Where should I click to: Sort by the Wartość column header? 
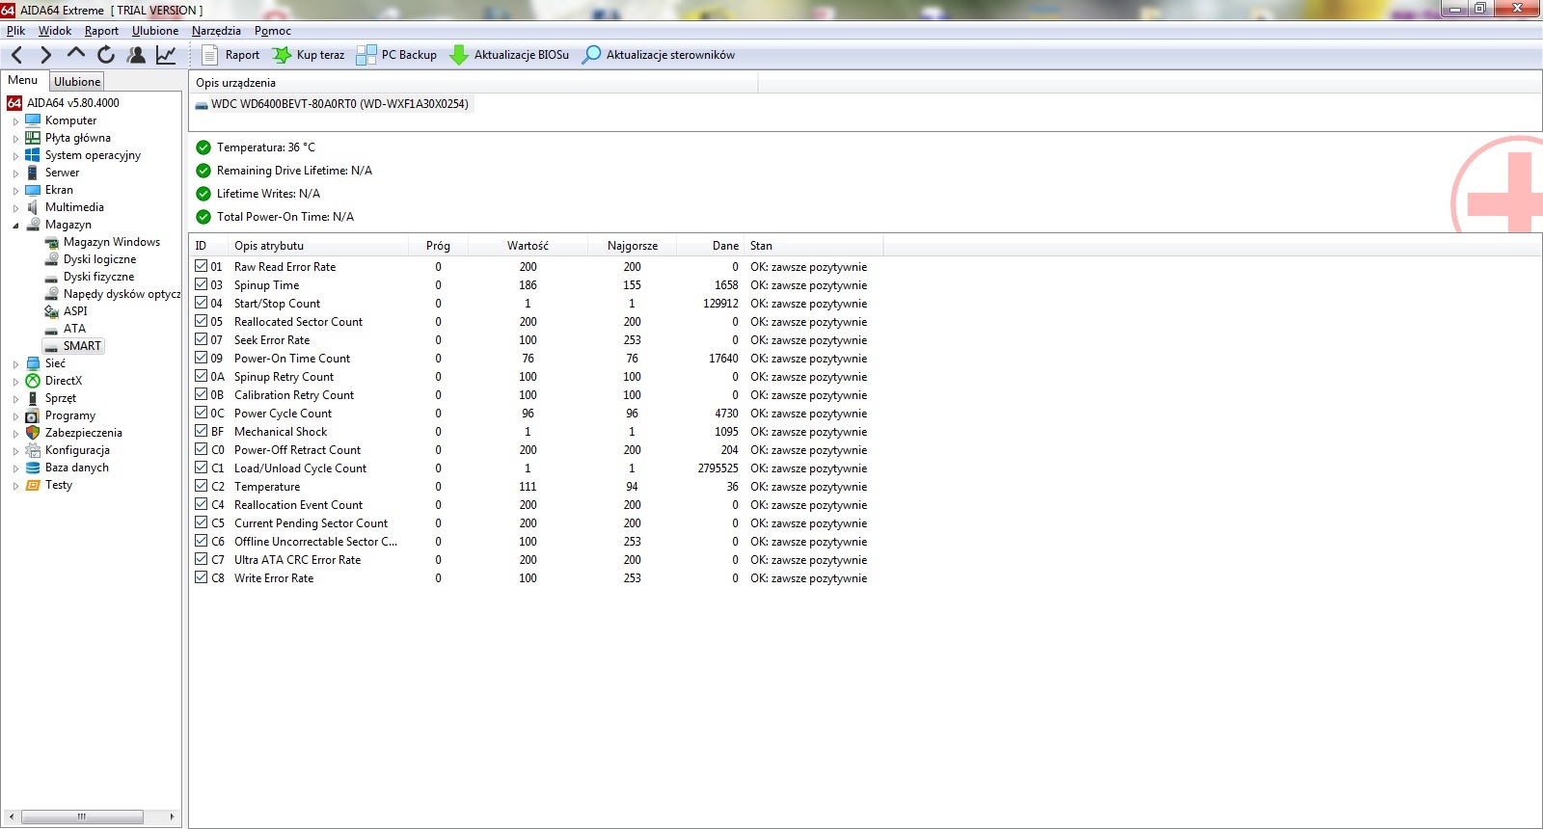528,246
